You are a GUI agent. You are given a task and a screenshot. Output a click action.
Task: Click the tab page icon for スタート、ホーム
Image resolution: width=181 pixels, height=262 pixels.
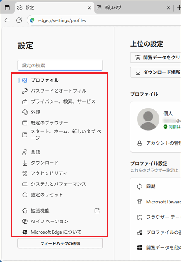24,135
